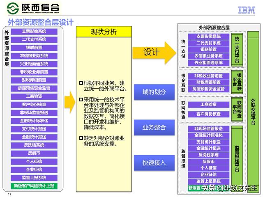Select 财税库银前置 in the 银企互联 group
The image size is (263, 197).
(x=208, y=82)
